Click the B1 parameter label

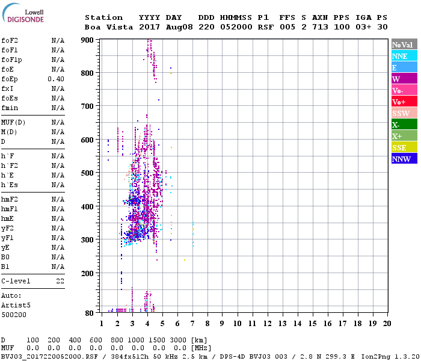coord(5,267)
